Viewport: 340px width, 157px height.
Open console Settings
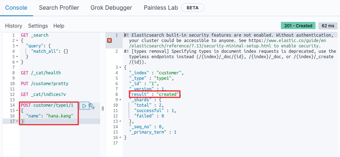pos(38,26)
